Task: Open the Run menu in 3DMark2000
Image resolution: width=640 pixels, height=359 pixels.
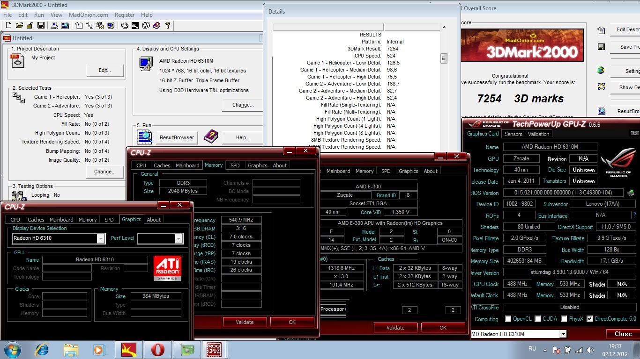Action: pos(39,15)
